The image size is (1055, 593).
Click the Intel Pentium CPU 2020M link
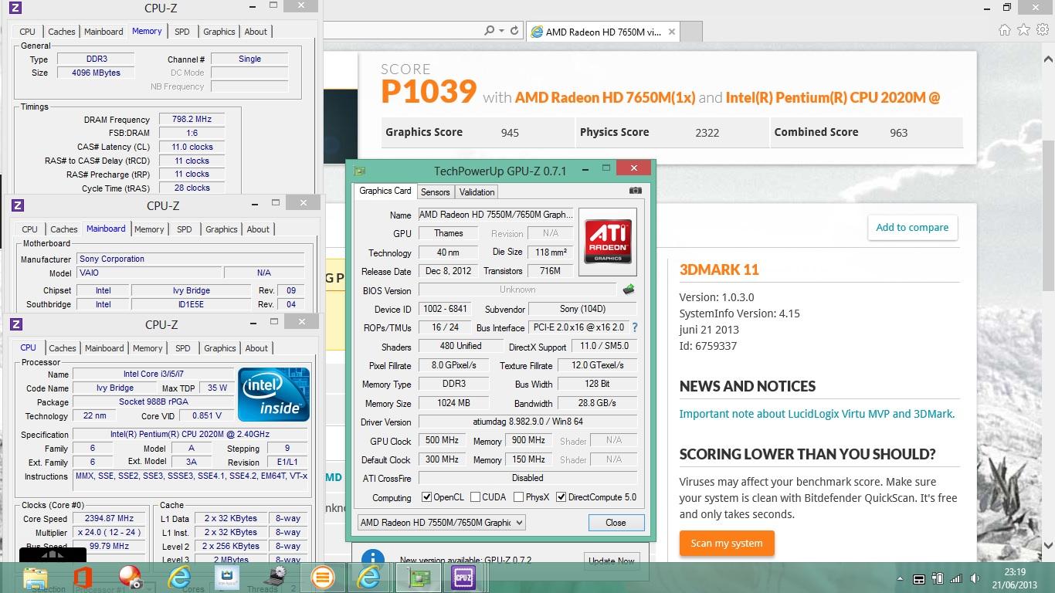833,97
